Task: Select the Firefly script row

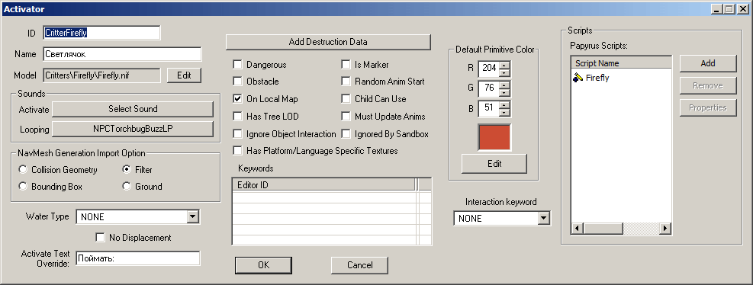Action: [621, 78]
